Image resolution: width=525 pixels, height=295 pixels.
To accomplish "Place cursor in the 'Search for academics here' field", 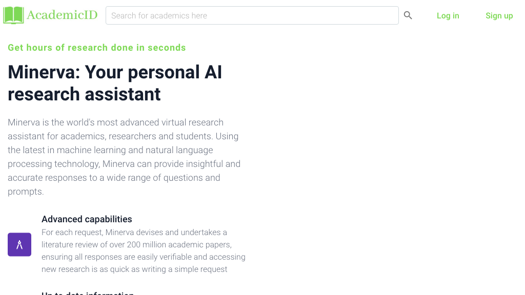I will pyautogui.click(x=251, y=15).
